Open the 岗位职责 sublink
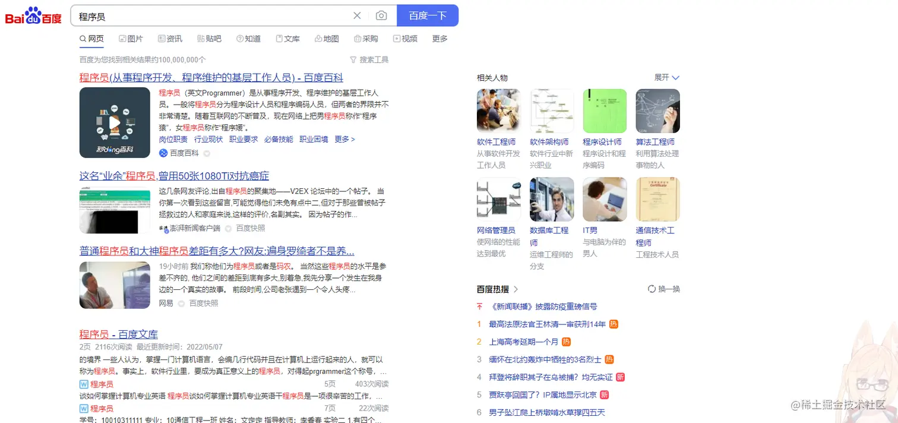This screenshot has height=423, width=898. coord(173,139)
